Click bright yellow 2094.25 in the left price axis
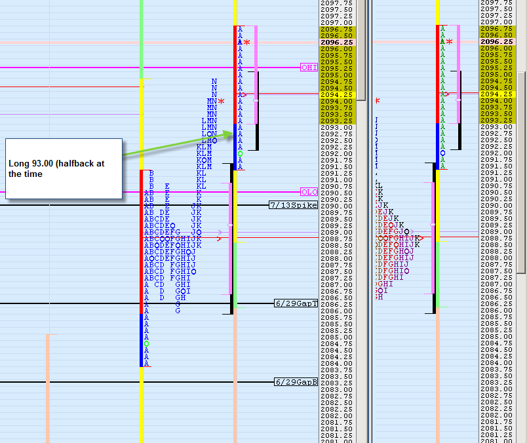The width and height of the screenshot is (527, 443). pyautogui.click(x=336, y=95)
